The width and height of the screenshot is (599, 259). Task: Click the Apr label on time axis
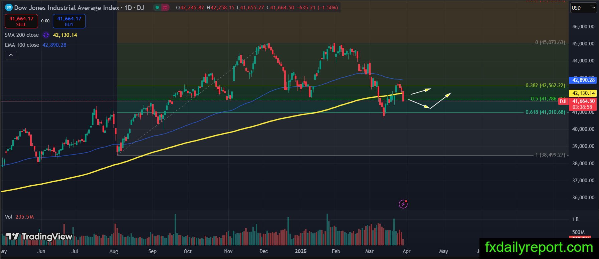tap(406, 251)
